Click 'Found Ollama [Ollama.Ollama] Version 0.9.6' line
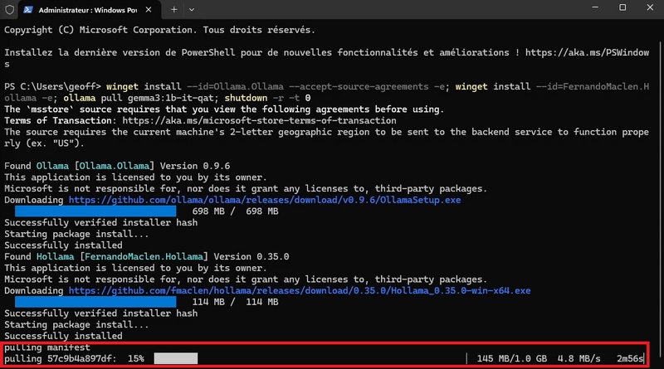Screen dimensions: 664x369 (117, 166)
